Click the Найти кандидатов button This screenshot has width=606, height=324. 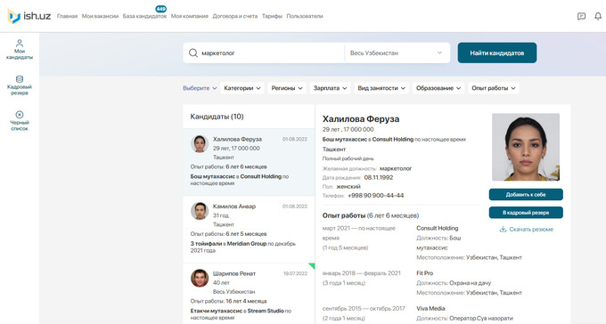497,53
